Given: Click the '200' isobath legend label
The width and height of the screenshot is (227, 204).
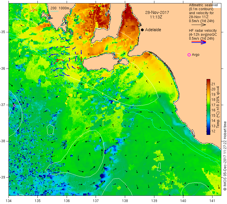Looking at the screenshot, I should click(x=53, y=8).
